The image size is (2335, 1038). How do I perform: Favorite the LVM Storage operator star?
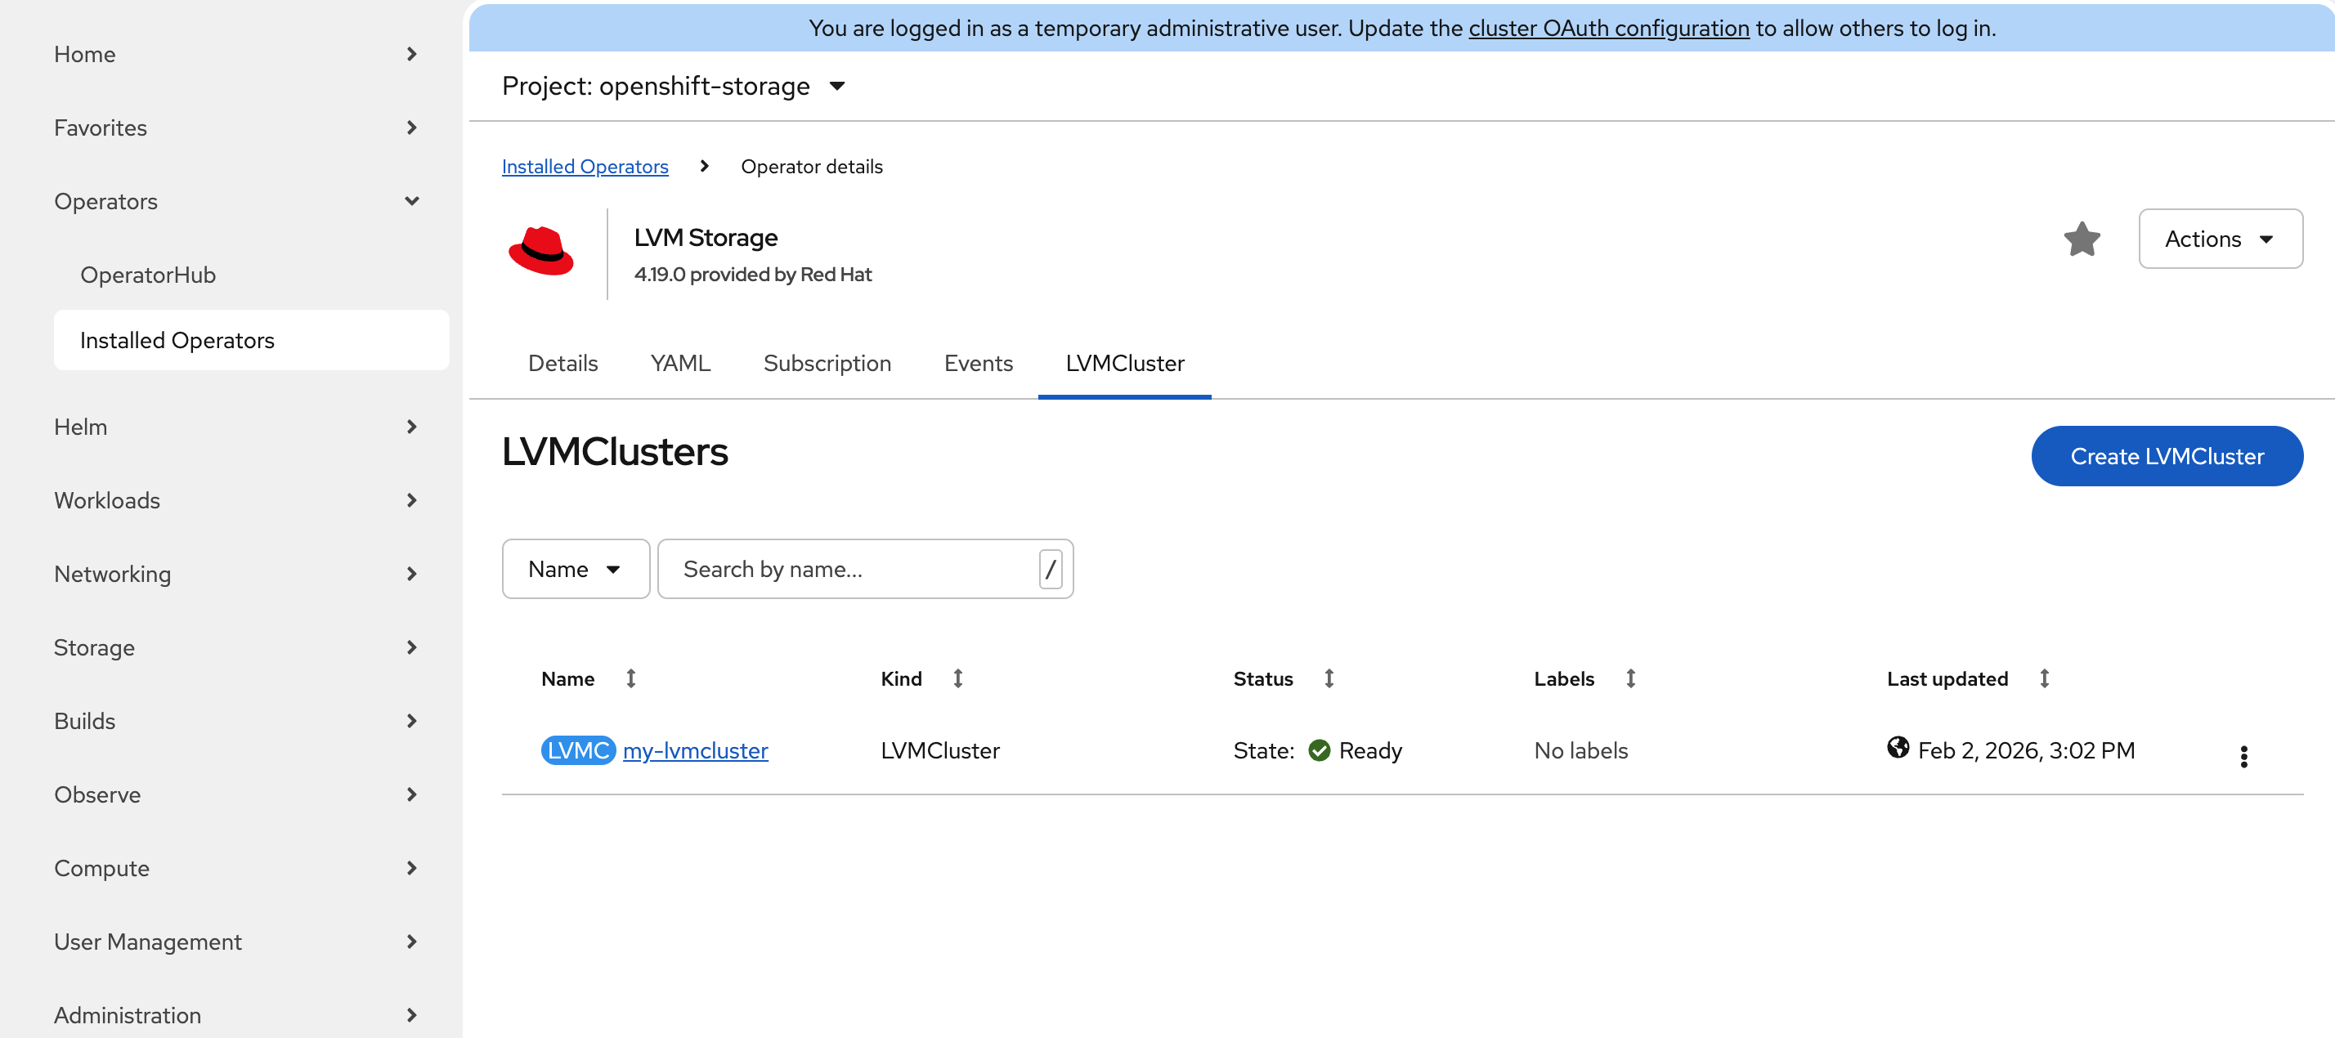point(2082,239)
